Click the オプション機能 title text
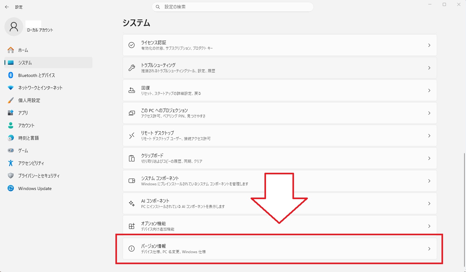The image size is (466, 272). coord(153,223)
